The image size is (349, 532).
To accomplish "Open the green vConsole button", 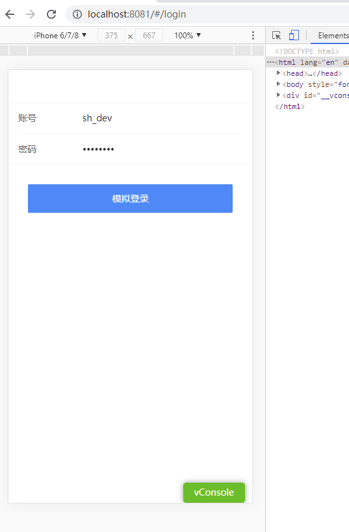I will (214, 492).
